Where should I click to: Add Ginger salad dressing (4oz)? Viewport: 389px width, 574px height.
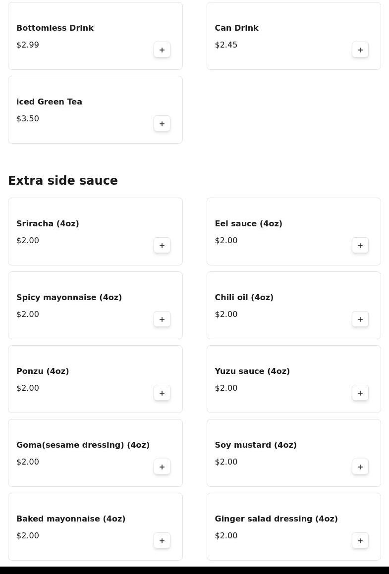tap(360, 540)
